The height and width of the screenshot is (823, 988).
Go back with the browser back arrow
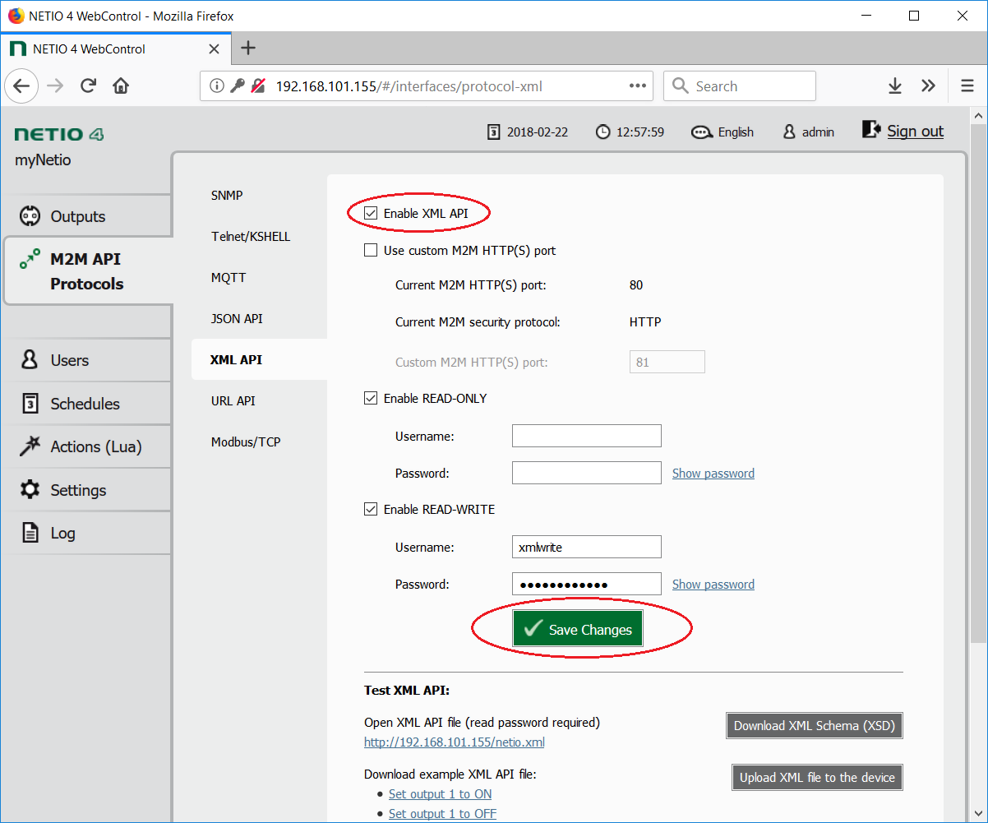click(21, 86)
